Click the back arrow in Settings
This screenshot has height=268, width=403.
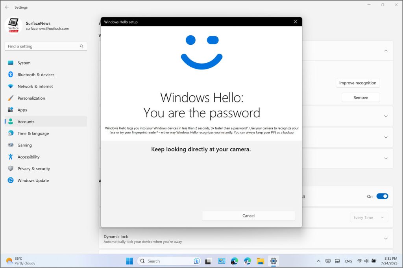coord(7,7)
